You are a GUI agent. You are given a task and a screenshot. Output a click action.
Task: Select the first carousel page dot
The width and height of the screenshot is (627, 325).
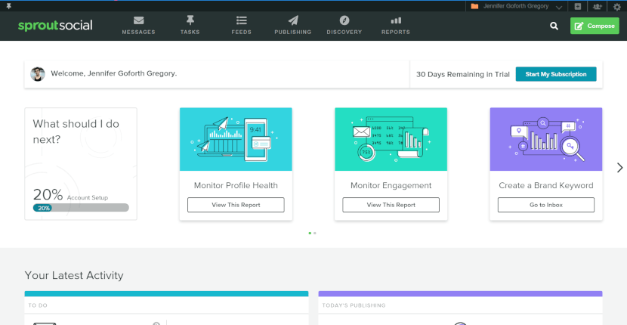[x=310, y=233]
